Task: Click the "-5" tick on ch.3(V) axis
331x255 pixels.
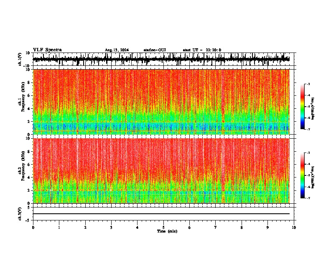Action: [28, 220]
